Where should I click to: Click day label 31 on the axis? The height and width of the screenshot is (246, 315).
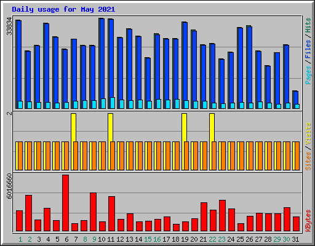(x=295, y=239)
